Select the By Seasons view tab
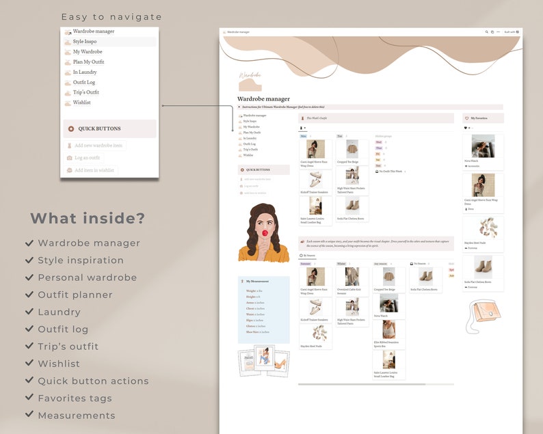 [307, 256]
